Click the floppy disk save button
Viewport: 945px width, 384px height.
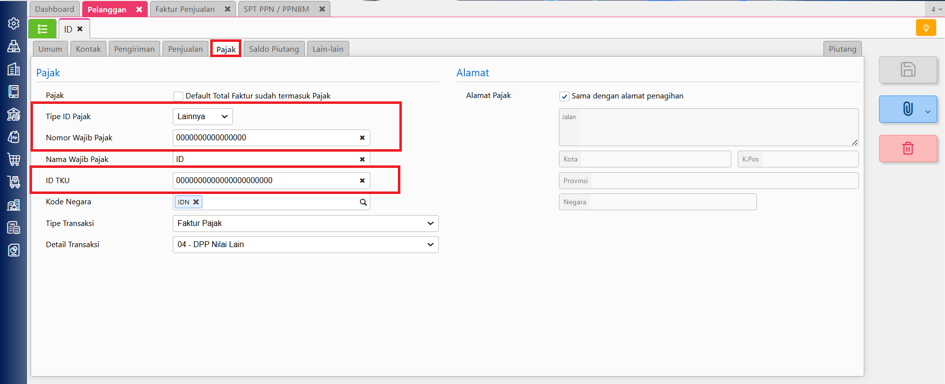pos(908,69)
